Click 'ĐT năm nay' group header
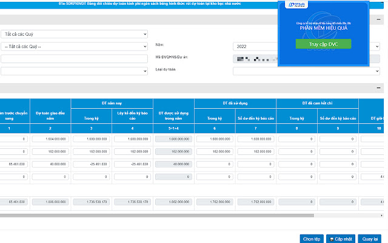Viewport: 388px width, 243px height. click(112, 103)
